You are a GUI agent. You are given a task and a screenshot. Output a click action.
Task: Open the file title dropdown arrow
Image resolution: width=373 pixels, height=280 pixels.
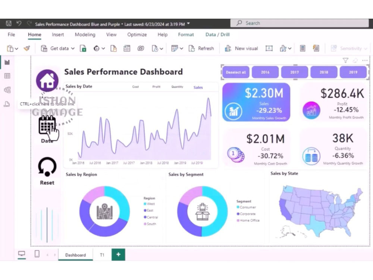(x=188, y=23)
